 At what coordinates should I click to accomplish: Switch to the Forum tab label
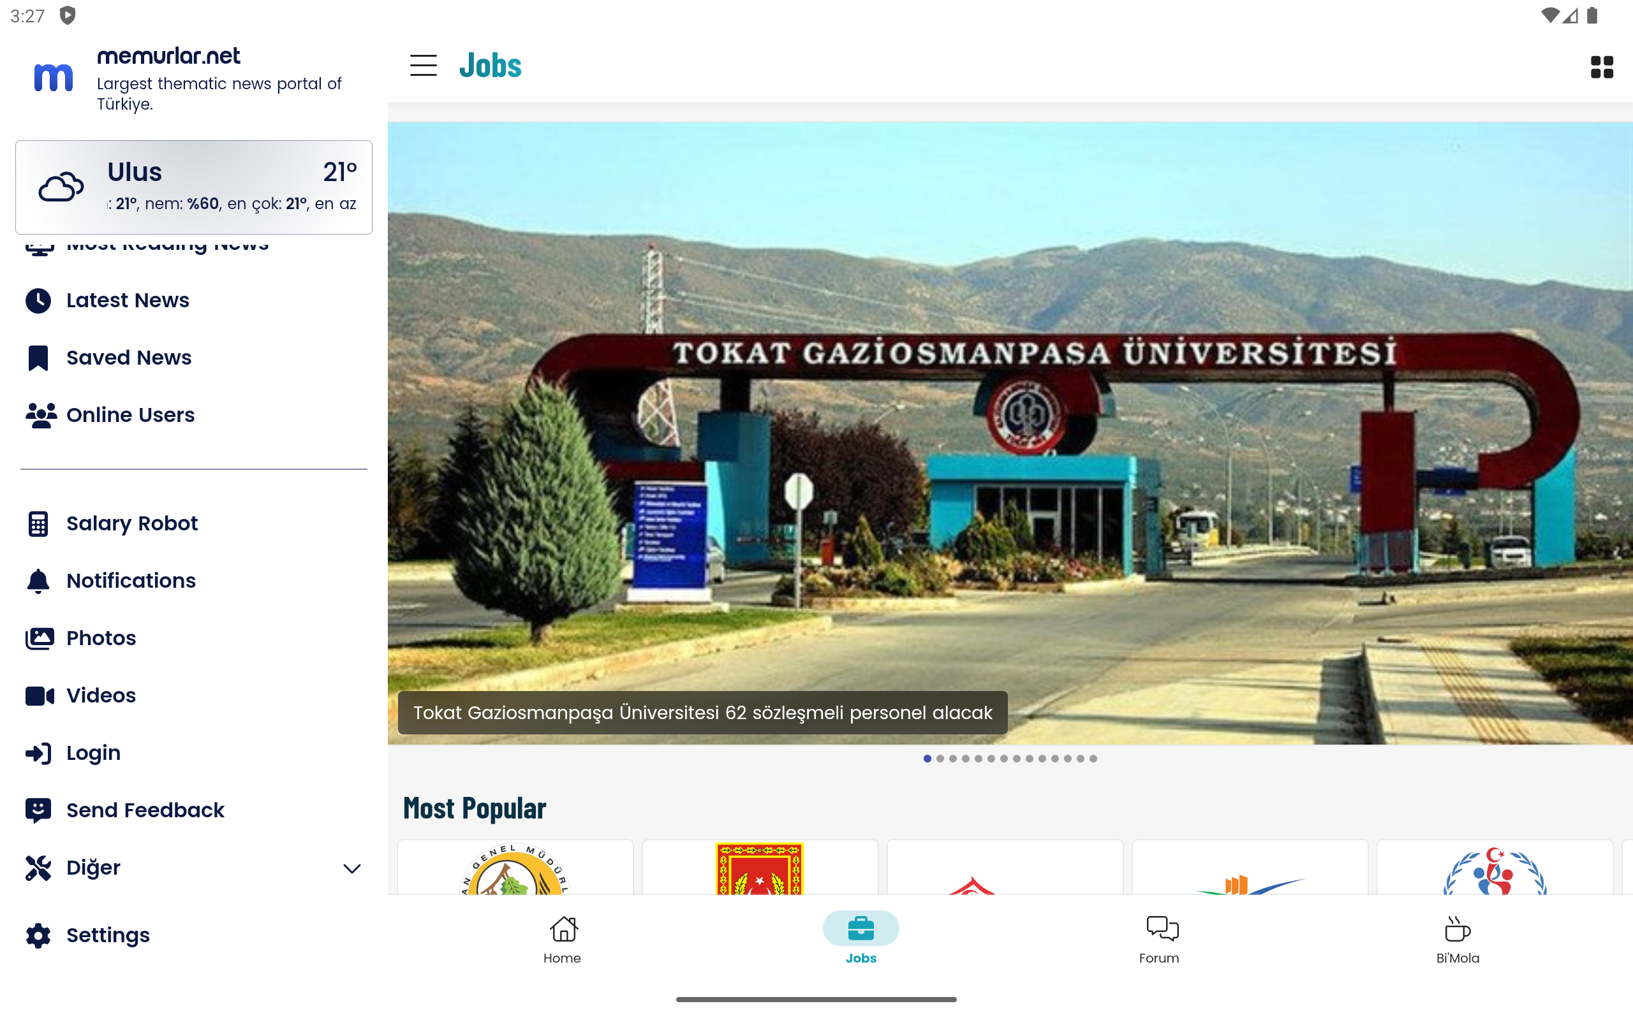pos(1158,958)
